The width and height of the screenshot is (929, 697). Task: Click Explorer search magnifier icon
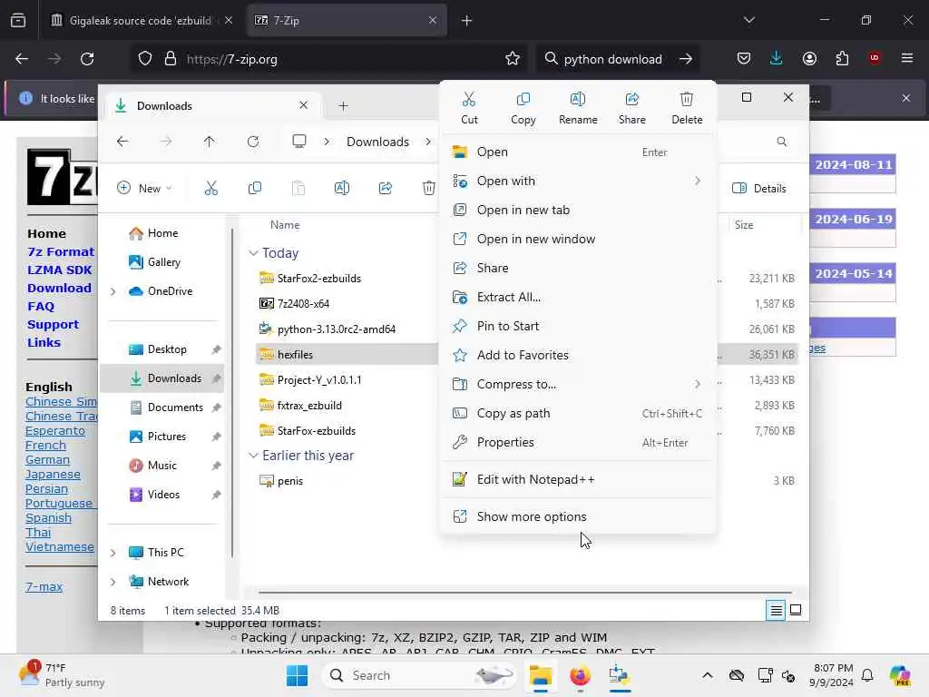pyautogui.click(x=781, y=142)
